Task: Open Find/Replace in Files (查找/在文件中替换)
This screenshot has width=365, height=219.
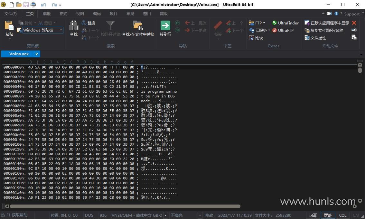Action: (x=138, y=28)
